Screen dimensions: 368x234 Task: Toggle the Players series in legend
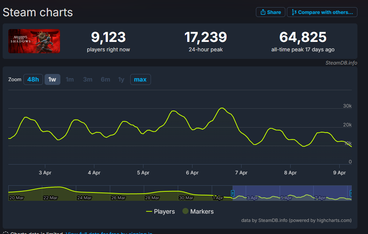point(160,211)
